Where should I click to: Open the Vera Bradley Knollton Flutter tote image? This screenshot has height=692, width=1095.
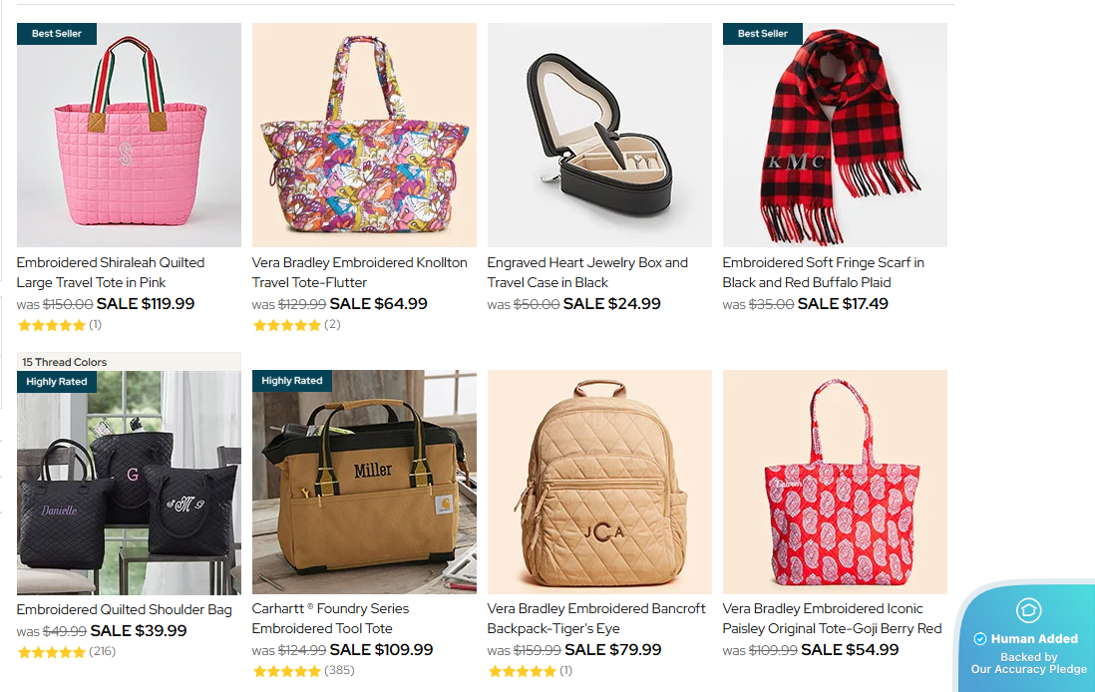tap(364, 136)
